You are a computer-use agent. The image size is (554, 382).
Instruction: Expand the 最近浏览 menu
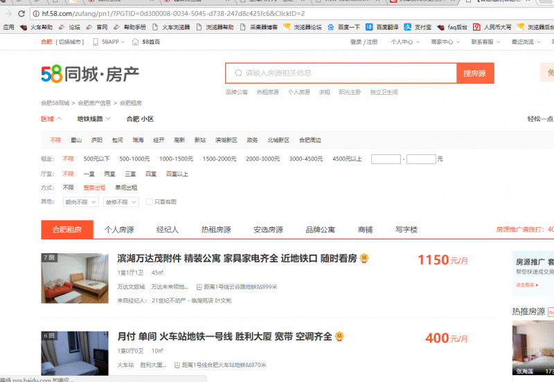click(x=526, y=42)
